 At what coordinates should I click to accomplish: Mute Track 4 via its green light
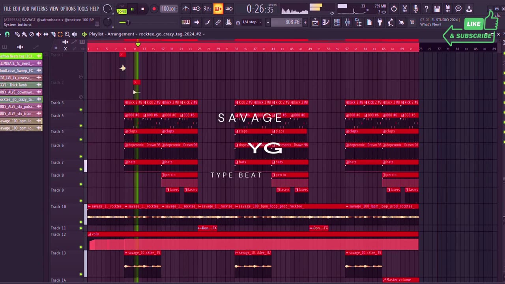[x=81, y=126]
